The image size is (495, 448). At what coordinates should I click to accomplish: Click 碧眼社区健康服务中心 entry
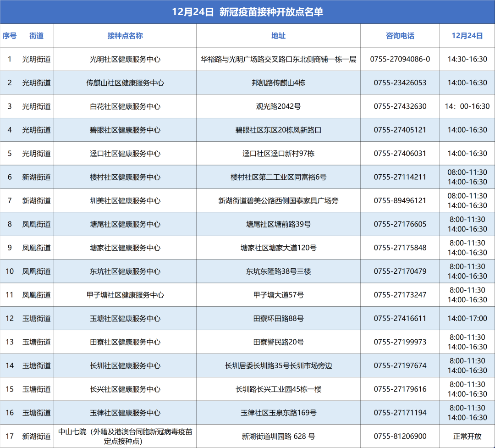tap(125, 130)
